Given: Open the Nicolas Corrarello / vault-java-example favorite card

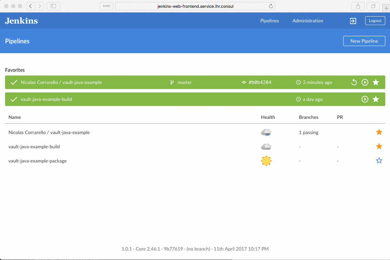Looking at the screenshot, I should click(x=195, y=82).
